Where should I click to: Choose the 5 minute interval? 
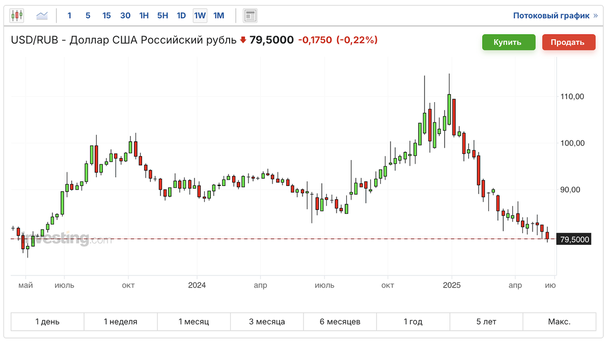[88, 16]
